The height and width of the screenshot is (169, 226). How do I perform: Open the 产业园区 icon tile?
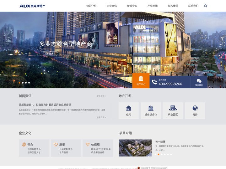pyautogui.click(x=173, y=111)
